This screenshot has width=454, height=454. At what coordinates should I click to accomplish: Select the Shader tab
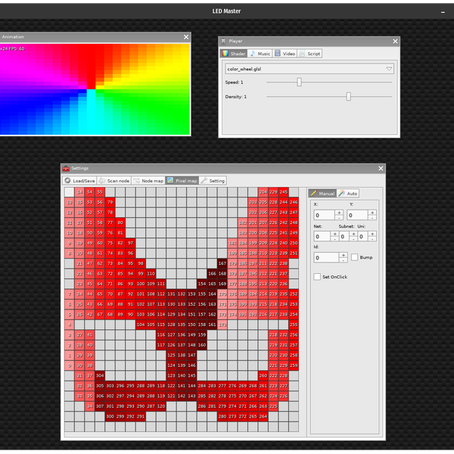[234, 54]
